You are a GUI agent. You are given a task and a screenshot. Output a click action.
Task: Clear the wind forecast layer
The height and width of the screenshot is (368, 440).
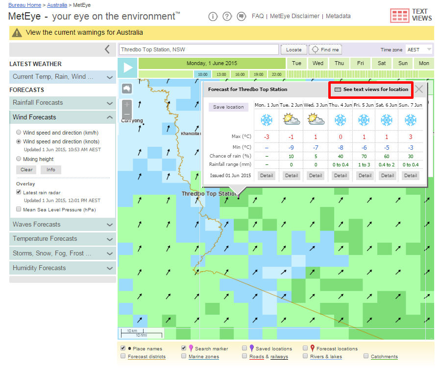click(26, 170)
